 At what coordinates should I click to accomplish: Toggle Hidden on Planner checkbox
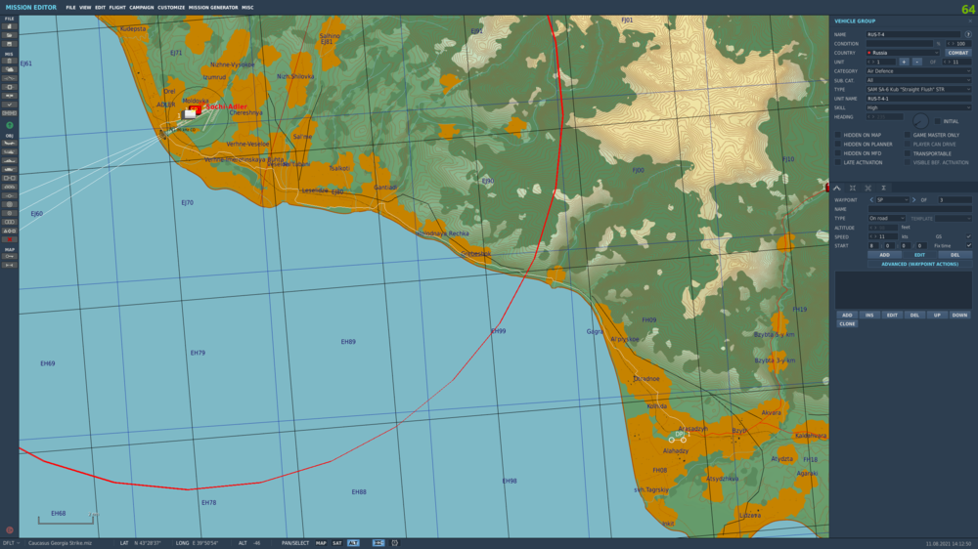[x=838, y=144]
